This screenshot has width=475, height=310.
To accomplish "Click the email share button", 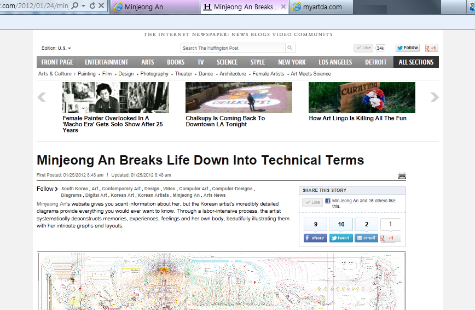I will (x=366, y=238).
